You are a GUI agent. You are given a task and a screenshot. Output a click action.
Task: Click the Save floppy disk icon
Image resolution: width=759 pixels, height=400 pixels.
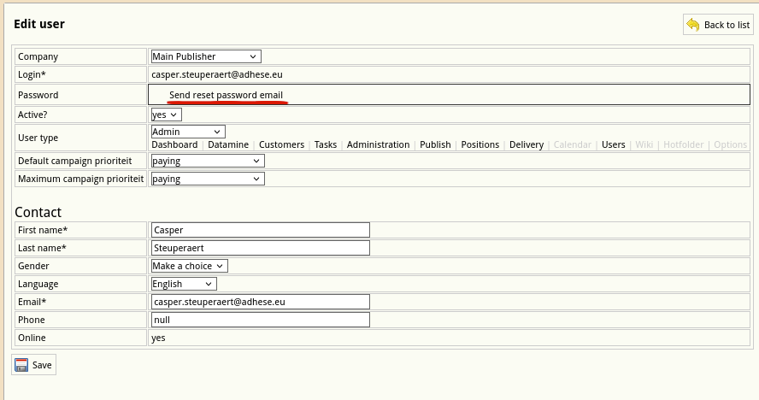click(22, 365)
